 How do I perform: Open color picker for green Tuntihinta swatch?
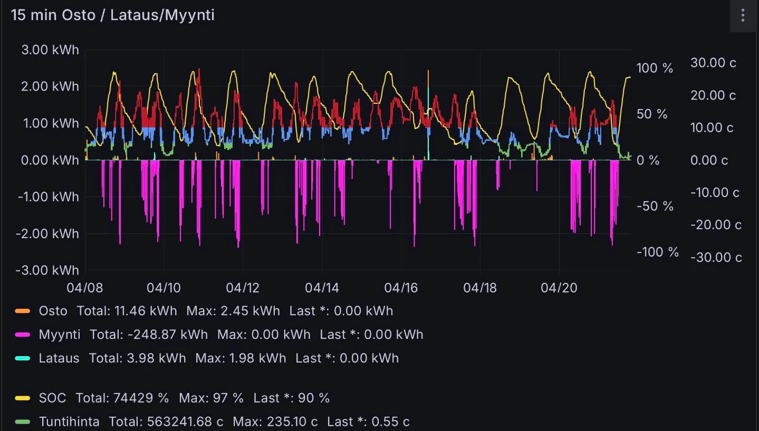(23, 422)
